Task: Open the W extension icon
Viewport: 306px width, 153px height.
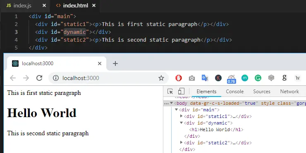Action: pos(298,78)
